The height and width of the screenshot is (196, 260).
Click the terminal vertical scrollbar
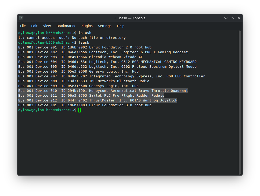click(x=240, y=103)
